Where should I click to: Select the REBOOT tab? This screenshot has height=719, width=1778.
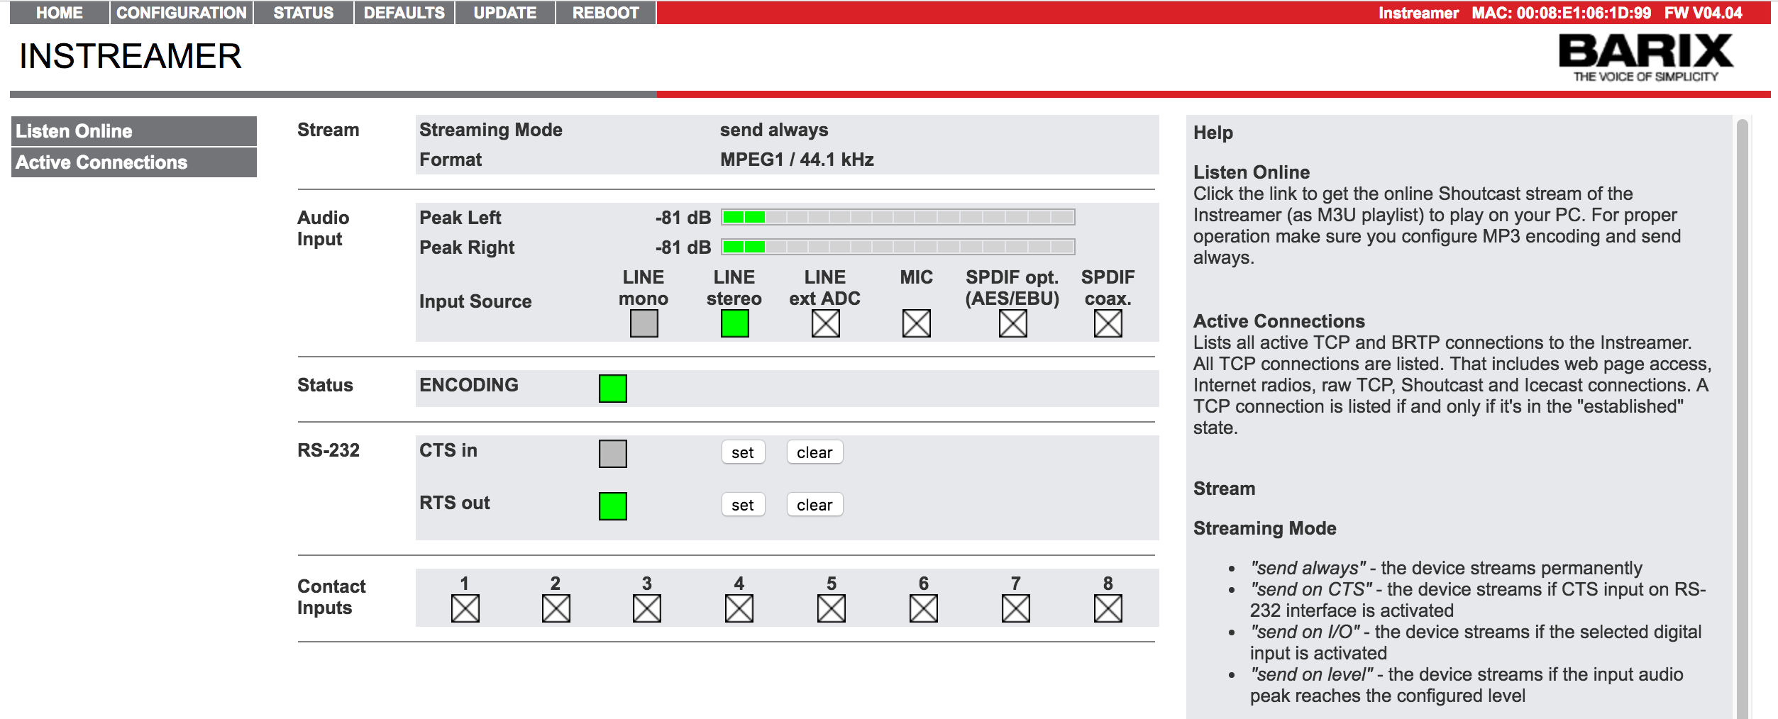606,13
